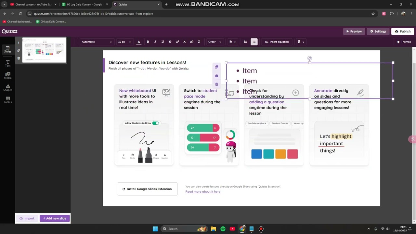Open the Channel dashboard bookmark
The width and height of the screenshot is (416, 234).
click(17, 21)
